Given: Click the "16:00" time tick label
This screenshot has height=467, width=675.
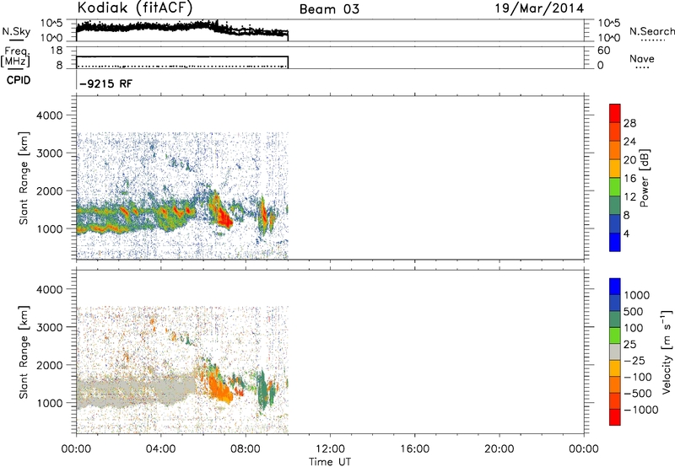Looking at the screenshot, I should coord(414,449).
